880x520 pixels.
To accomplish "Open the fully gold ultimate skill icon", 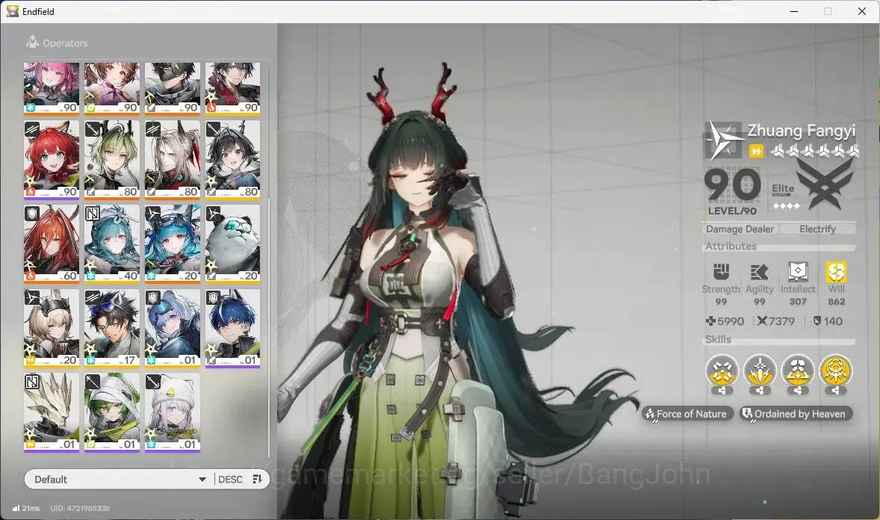I will pos(836,371).
